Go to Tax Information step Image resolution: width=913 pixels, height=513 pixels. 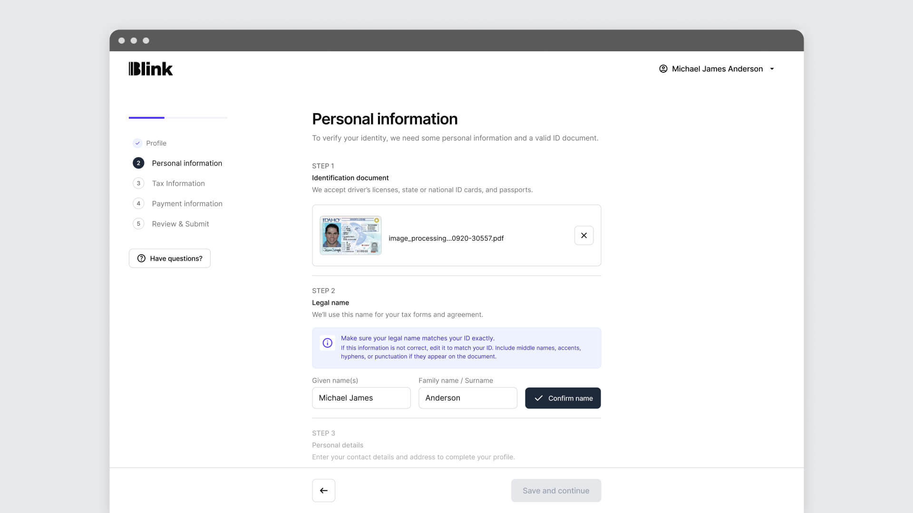click(178, 183)
